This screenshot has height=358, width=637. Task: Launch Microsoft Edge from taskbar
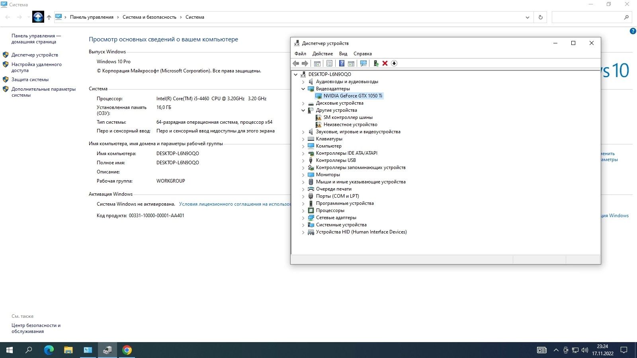click(49, 350)
